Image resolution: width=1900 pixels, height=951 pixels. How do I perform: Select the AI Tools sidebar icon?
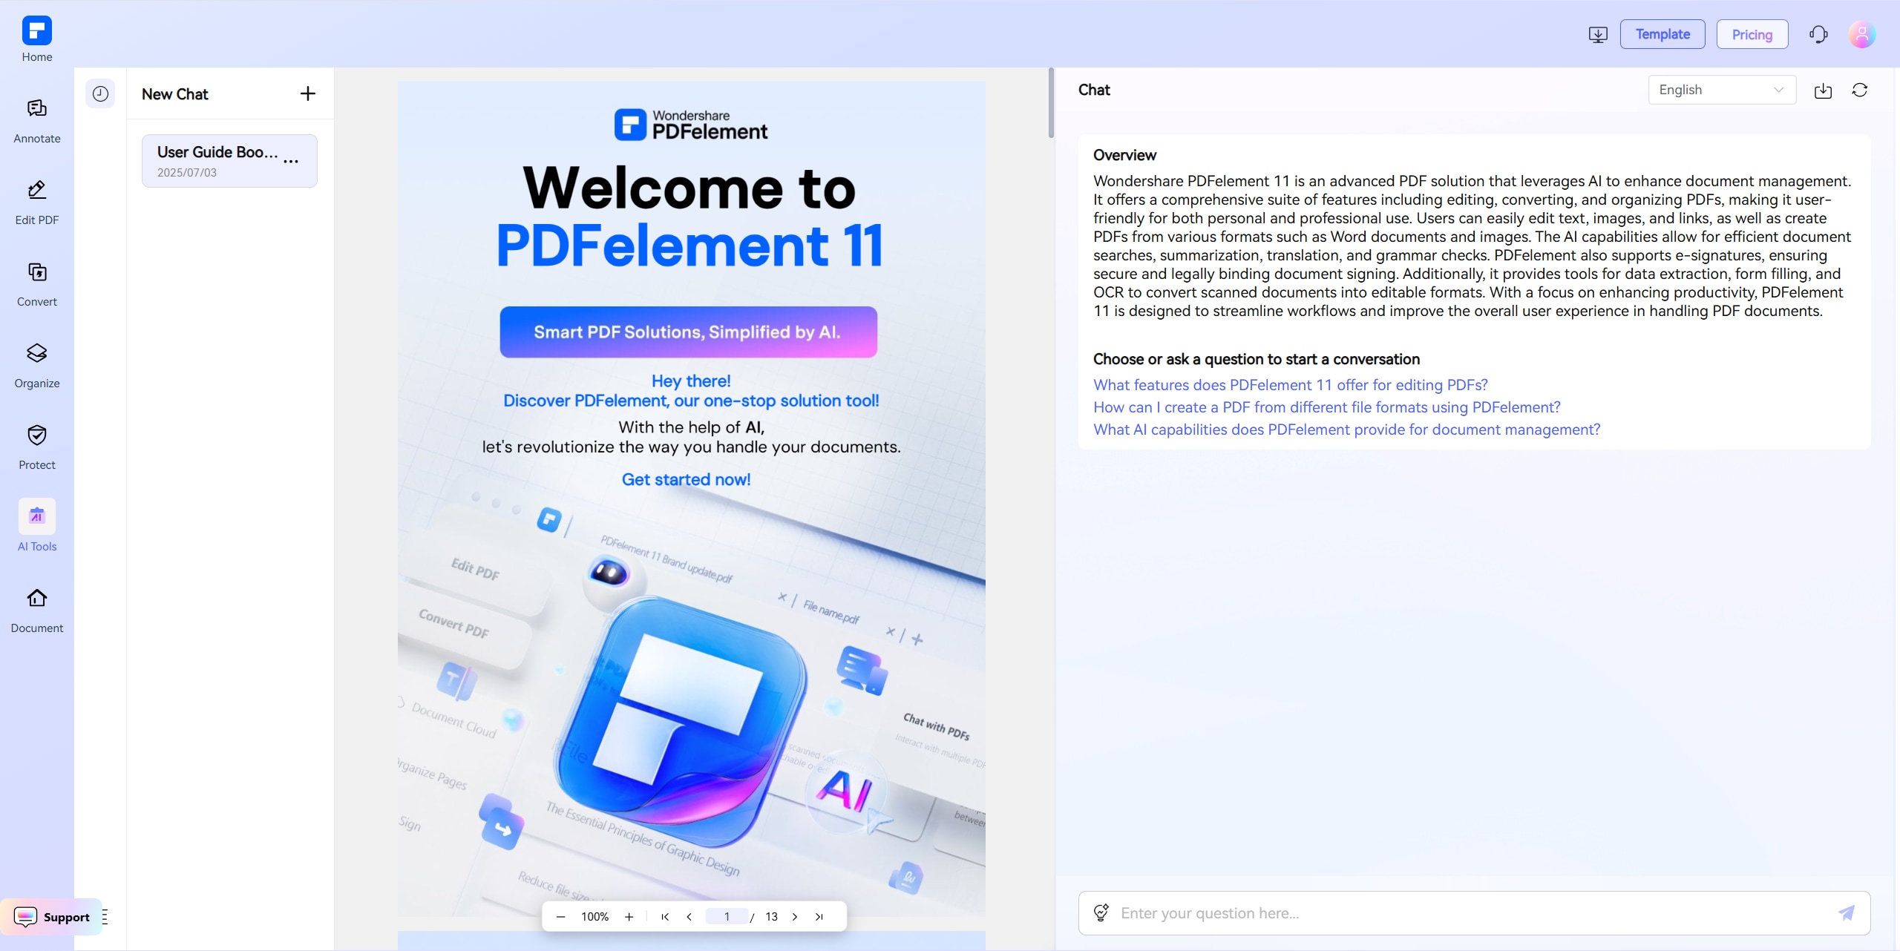click(37, 516)
